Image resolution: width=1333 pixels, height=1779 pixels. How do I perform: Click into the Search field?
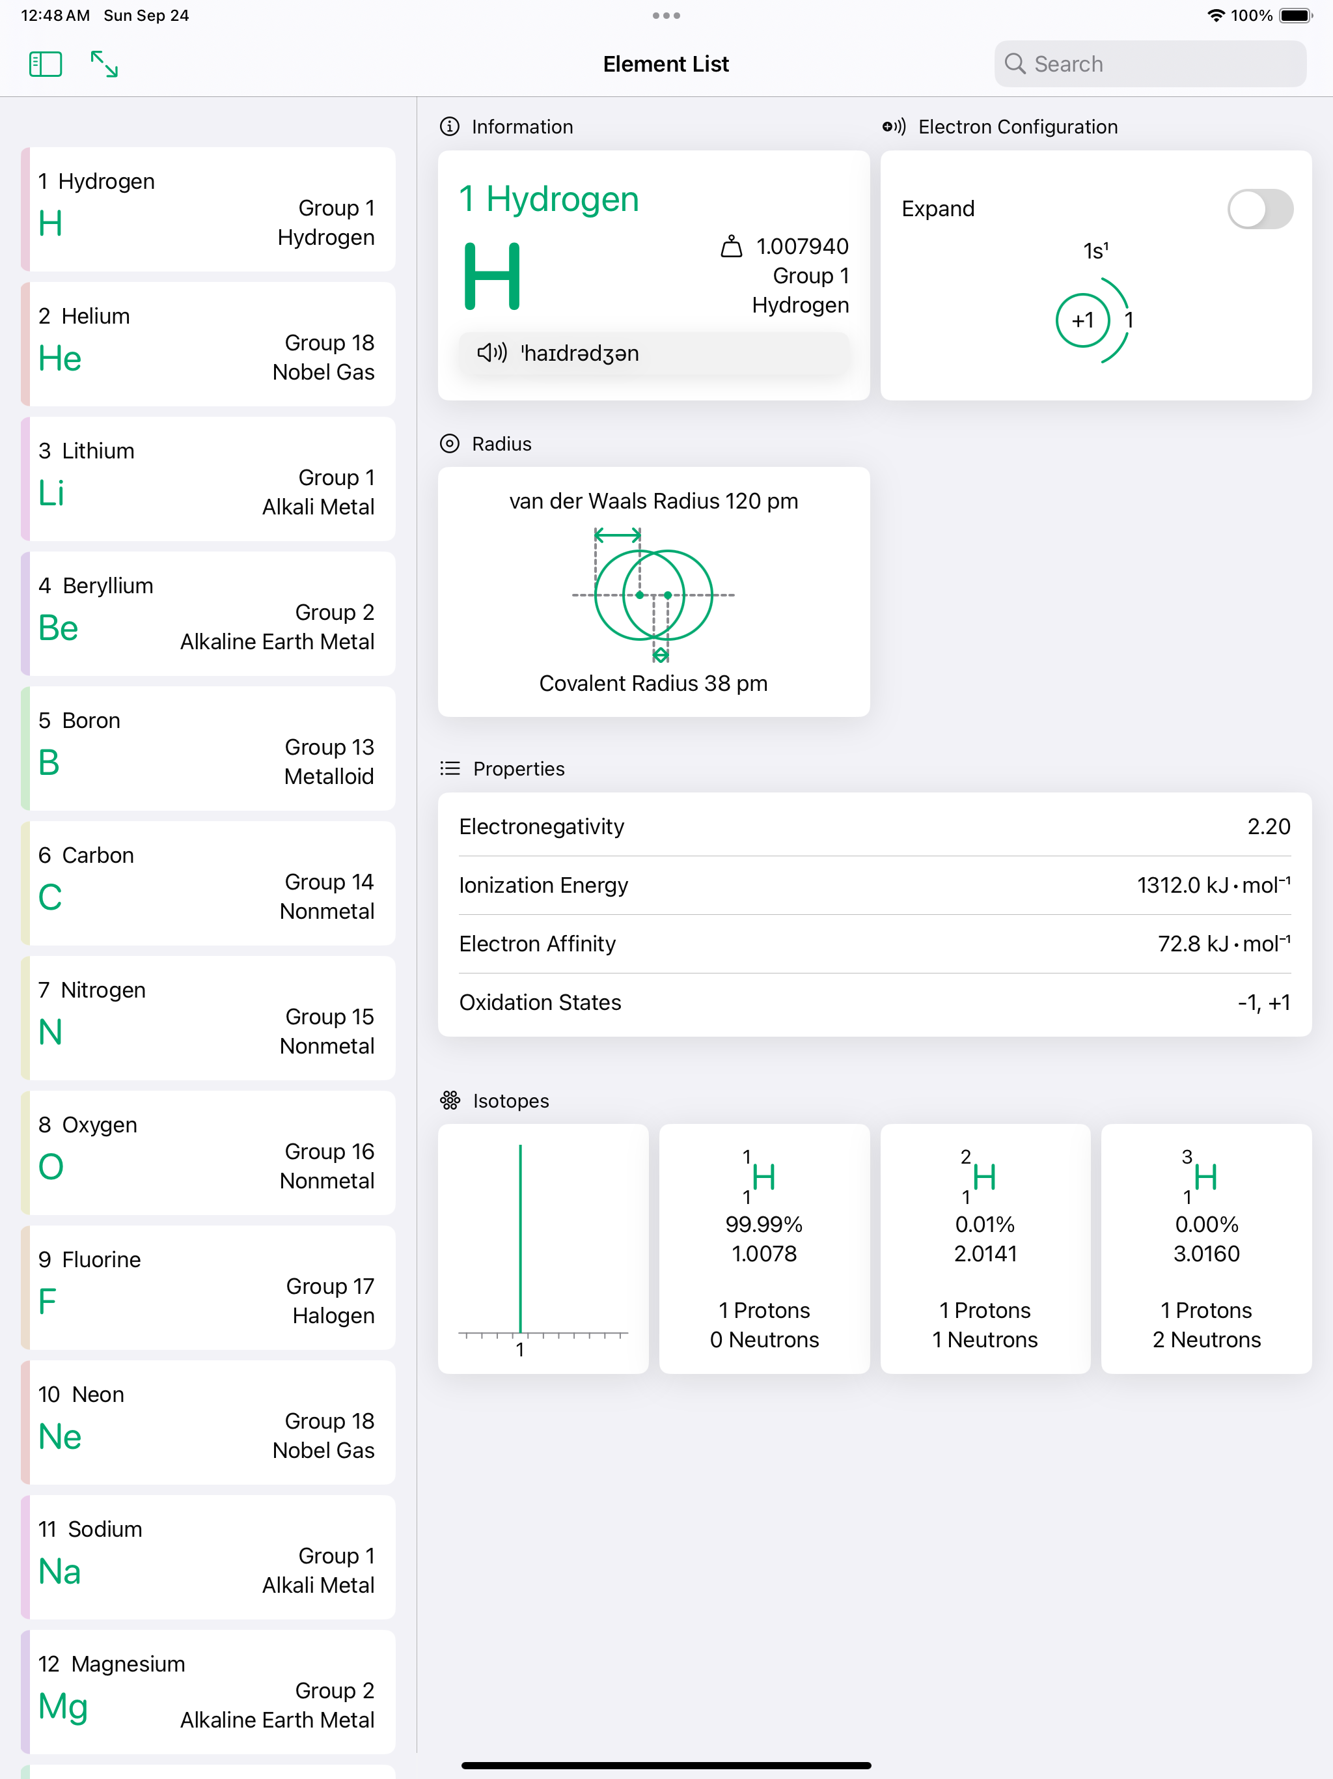(1149, 64)
